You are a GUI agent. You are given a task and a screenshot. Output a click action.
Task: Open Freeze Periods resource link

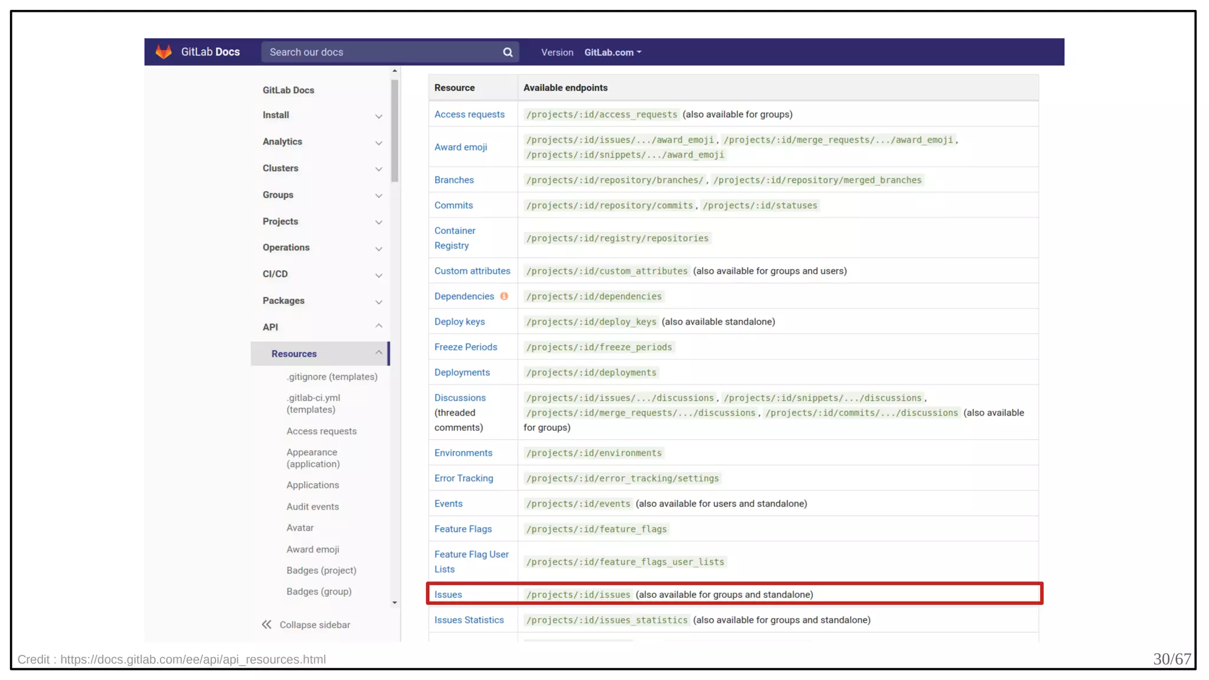click(466, 347)
